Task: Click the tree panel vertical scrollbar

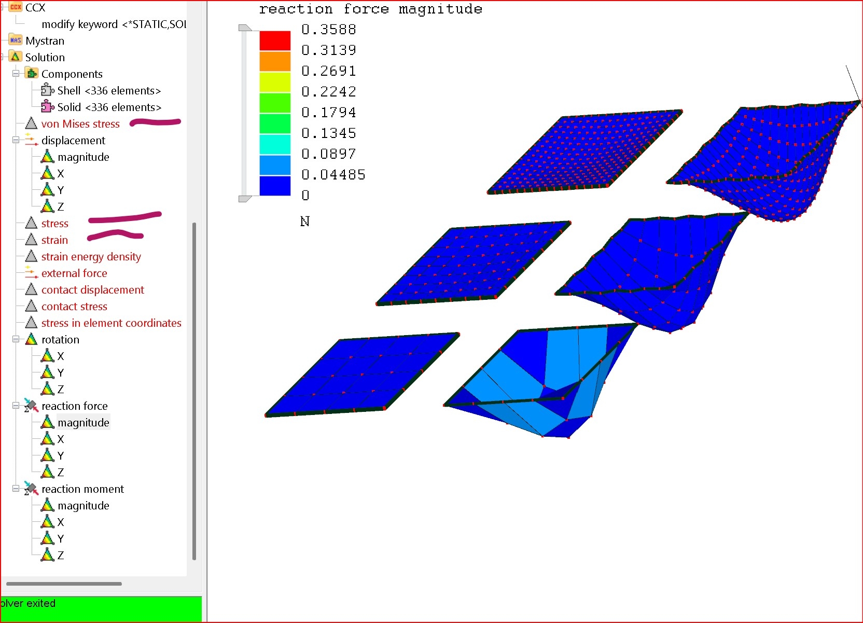Action: pyautogui.click(x=194, y=389)
